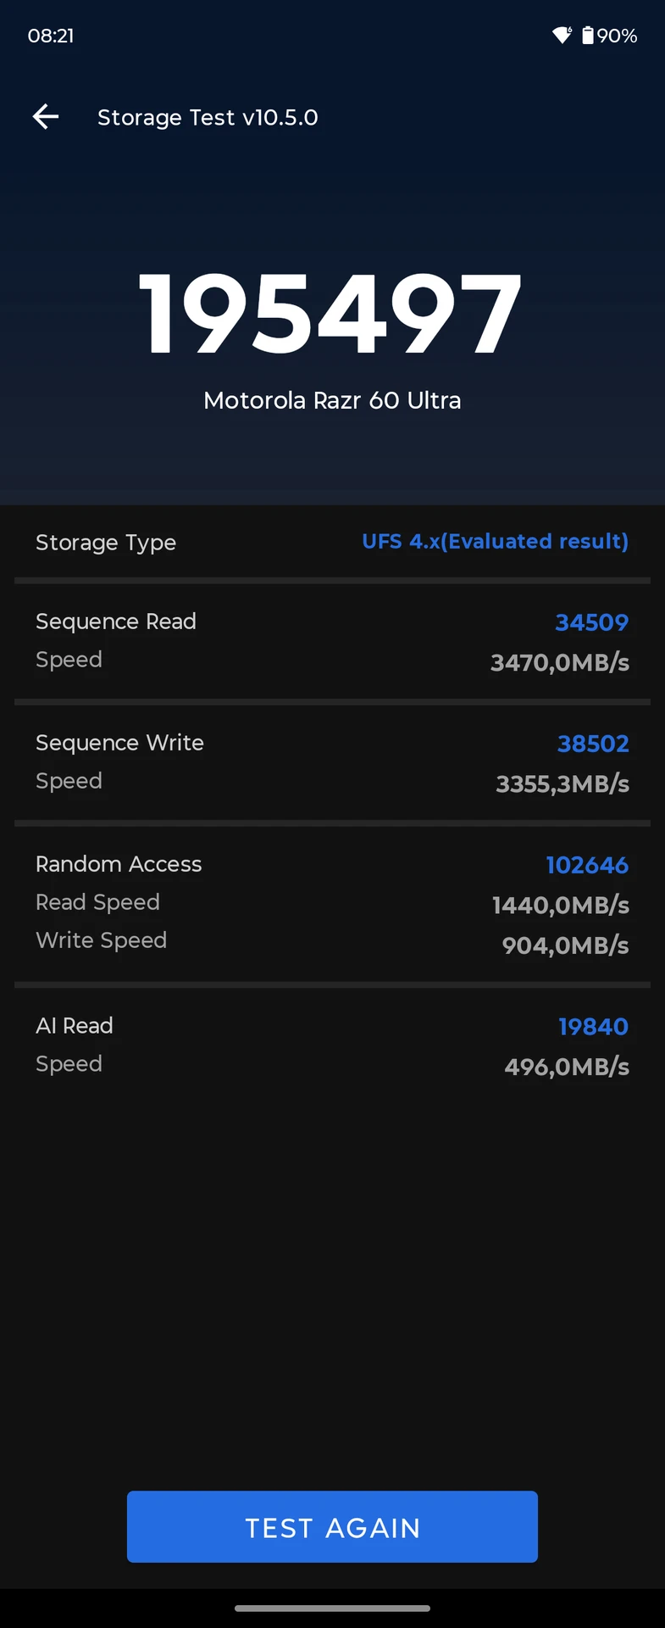This screenshot has width=665, height=1628.
Task: Select the Sequence Write row label
Action: (119, 743)
